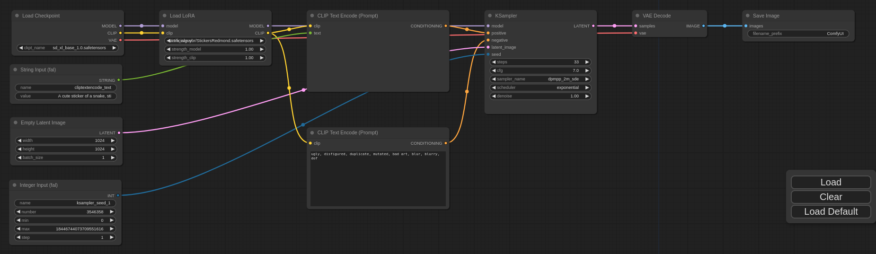Click the LATENT output port on Empty Latent Image
Viewport: 876px width, 254px height.
(119, 133)
